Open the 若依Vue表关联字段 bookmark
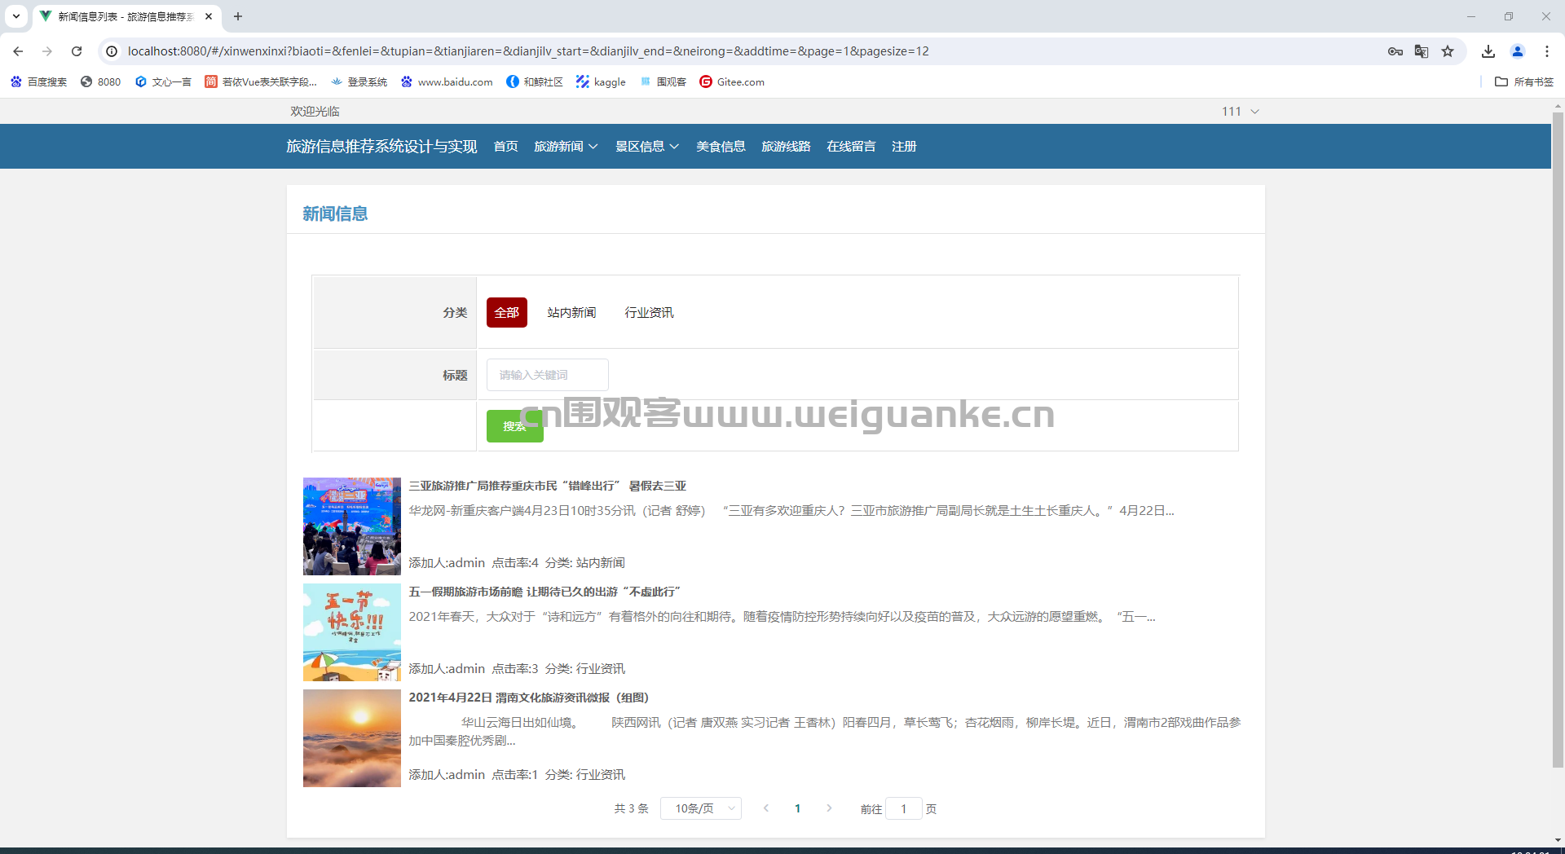The height and width of the screenshot is (854, 1565). click(x=261, y=81)
